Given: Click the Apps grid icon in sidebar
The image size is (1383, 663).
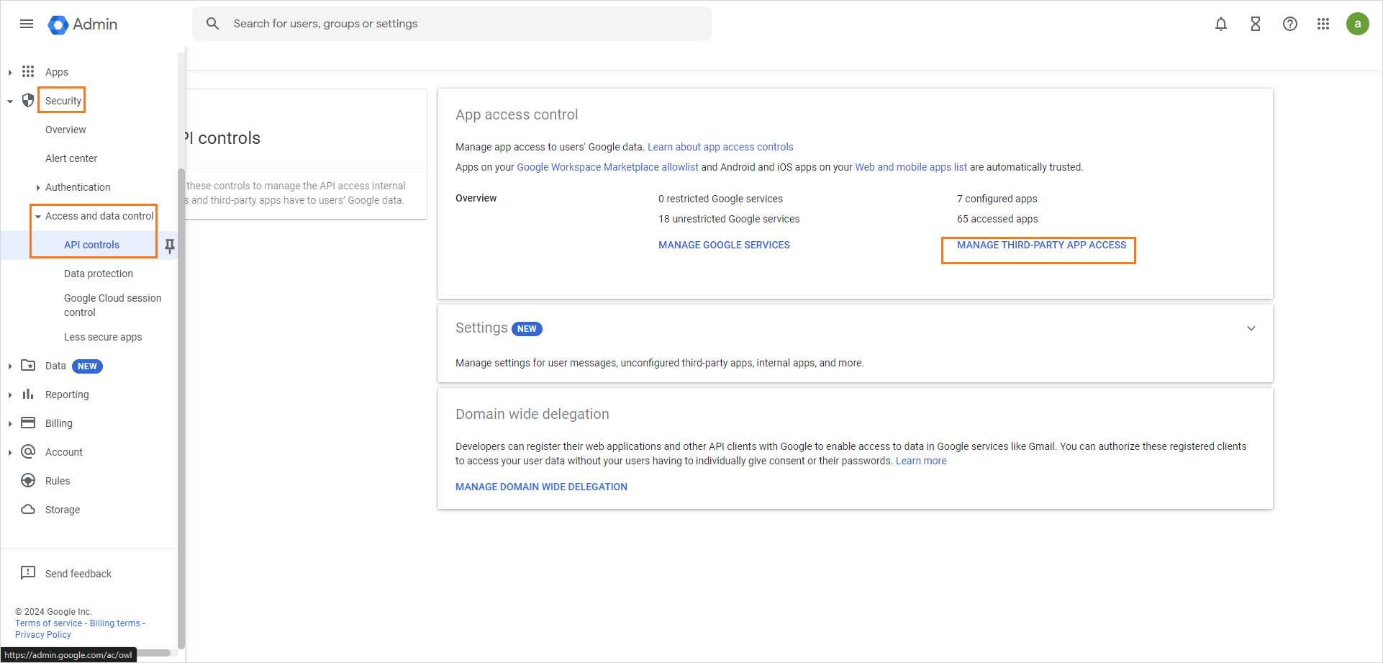Looking at the screenshot, I should click(x=28, y=71).
